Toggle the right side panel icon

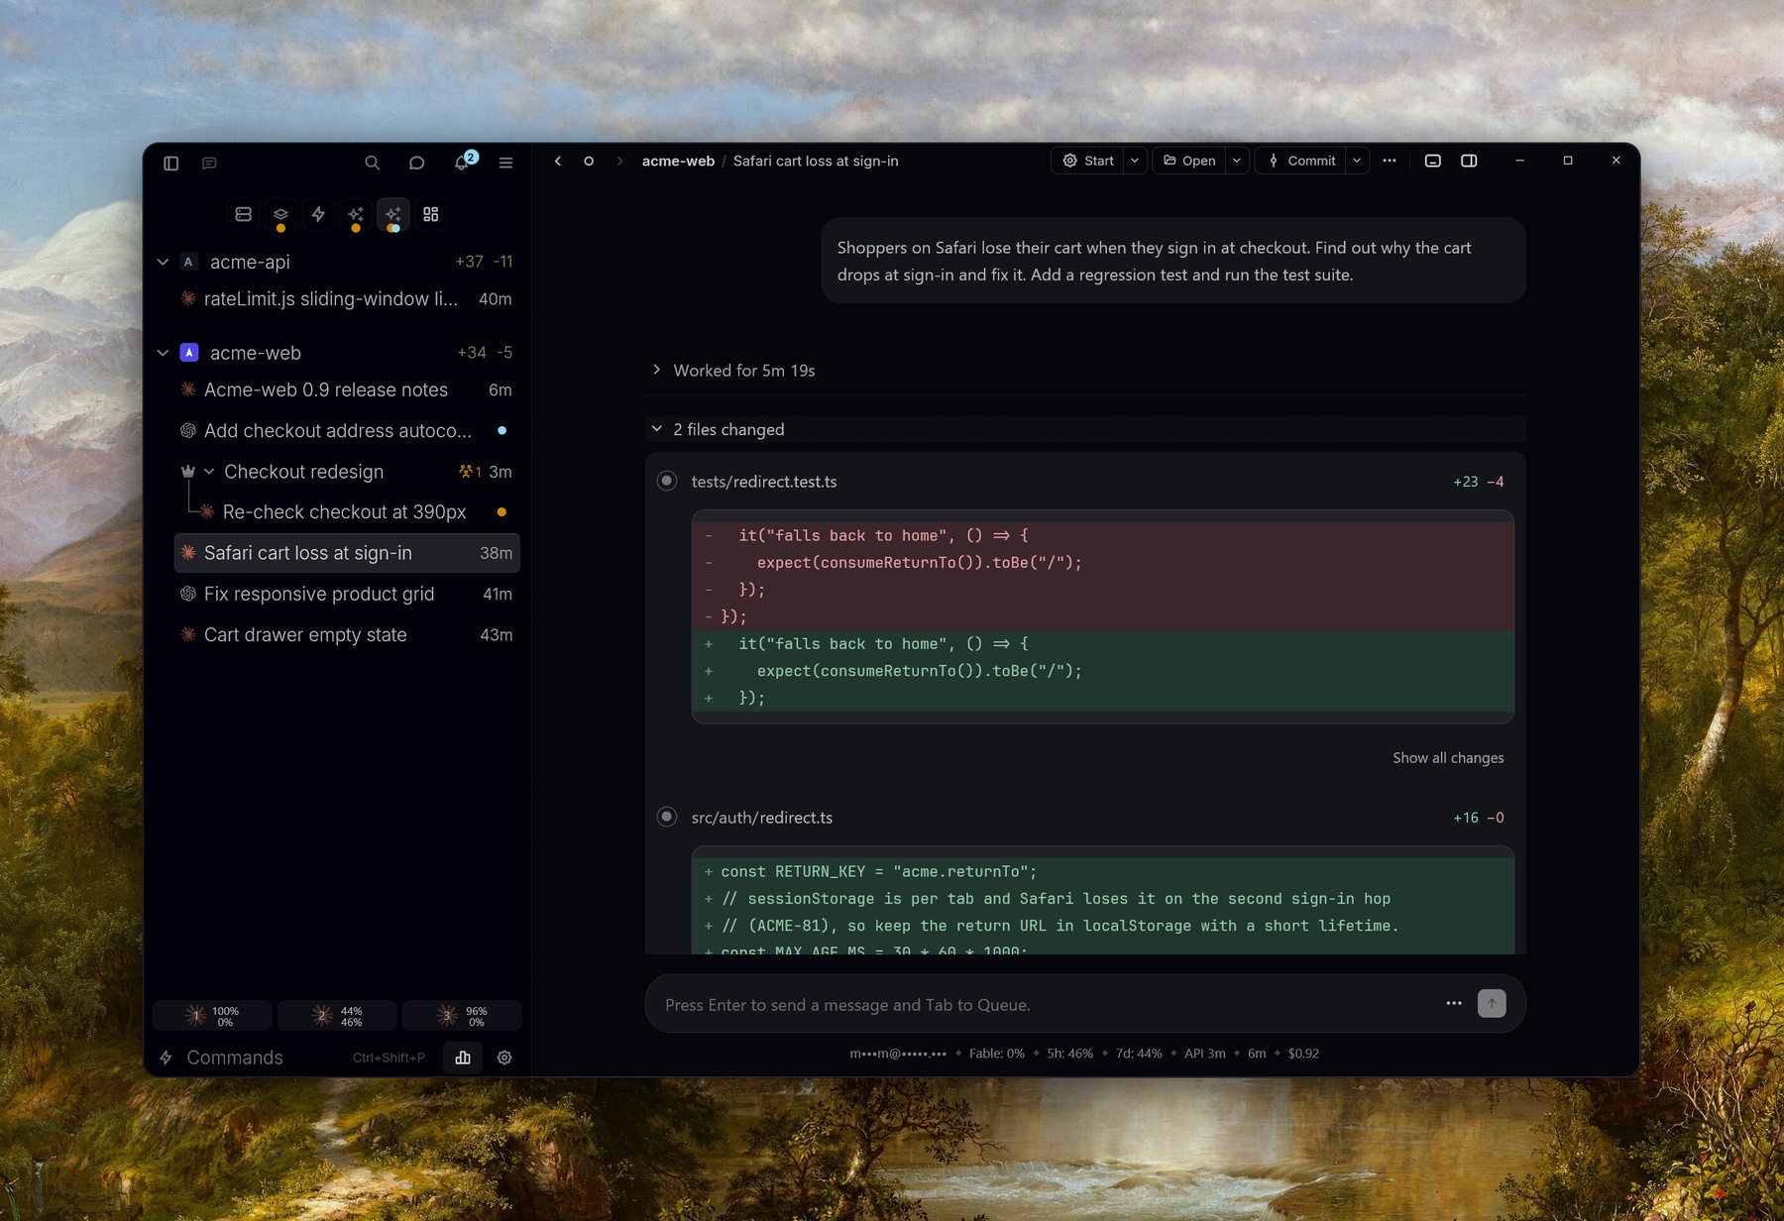(1469, 161)
